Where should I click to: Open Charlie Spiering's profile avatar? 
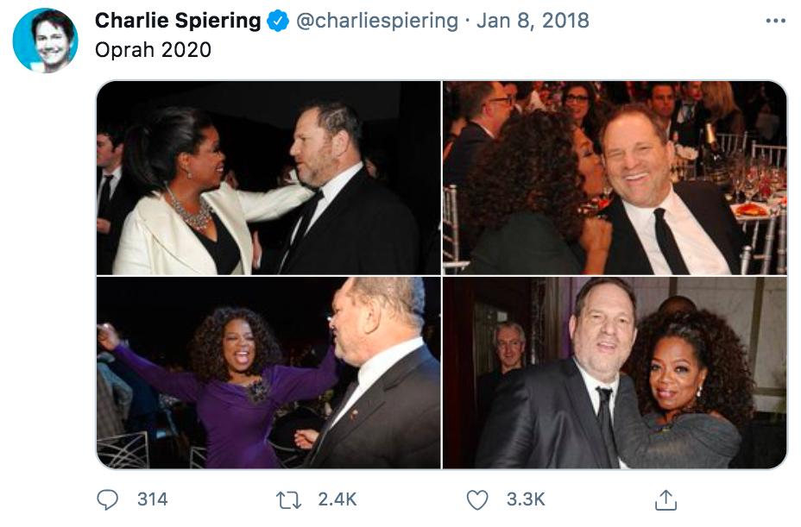coord(45,41)
